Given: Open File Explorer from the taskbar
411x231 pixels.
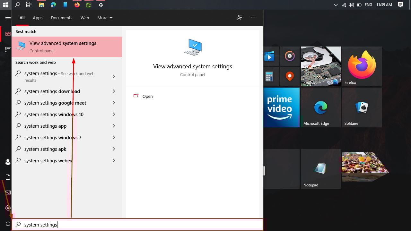Looking at the screenshot, I should coord(41,4).
